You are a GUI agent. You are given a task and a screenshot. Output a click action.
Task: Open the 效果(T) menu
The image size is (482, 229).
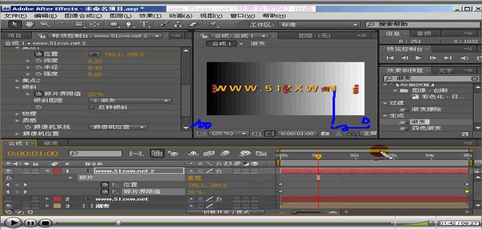[150, 16]
